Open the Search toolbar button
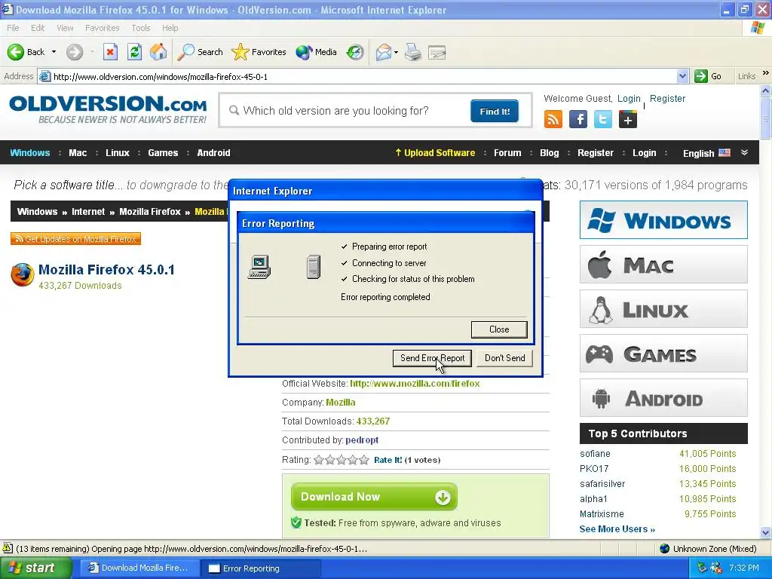Screen dimensions: 772x579 click(x=200, y=52)
